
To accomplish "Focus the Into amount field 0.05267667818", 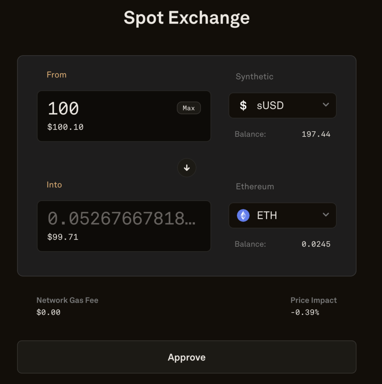I will pyautogui.click(x=124, y=226).
